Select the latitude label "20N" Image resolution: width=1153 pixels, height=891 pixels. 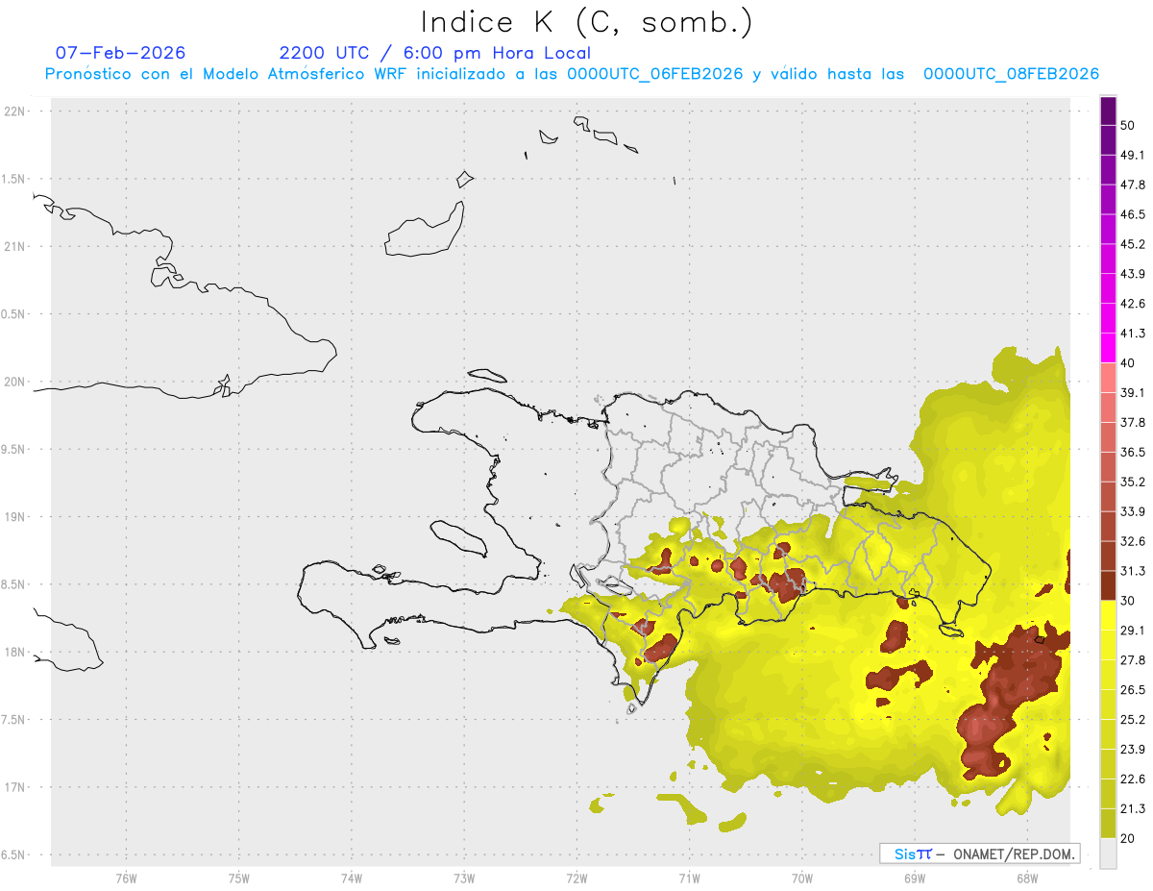click(x=15, y=382)
